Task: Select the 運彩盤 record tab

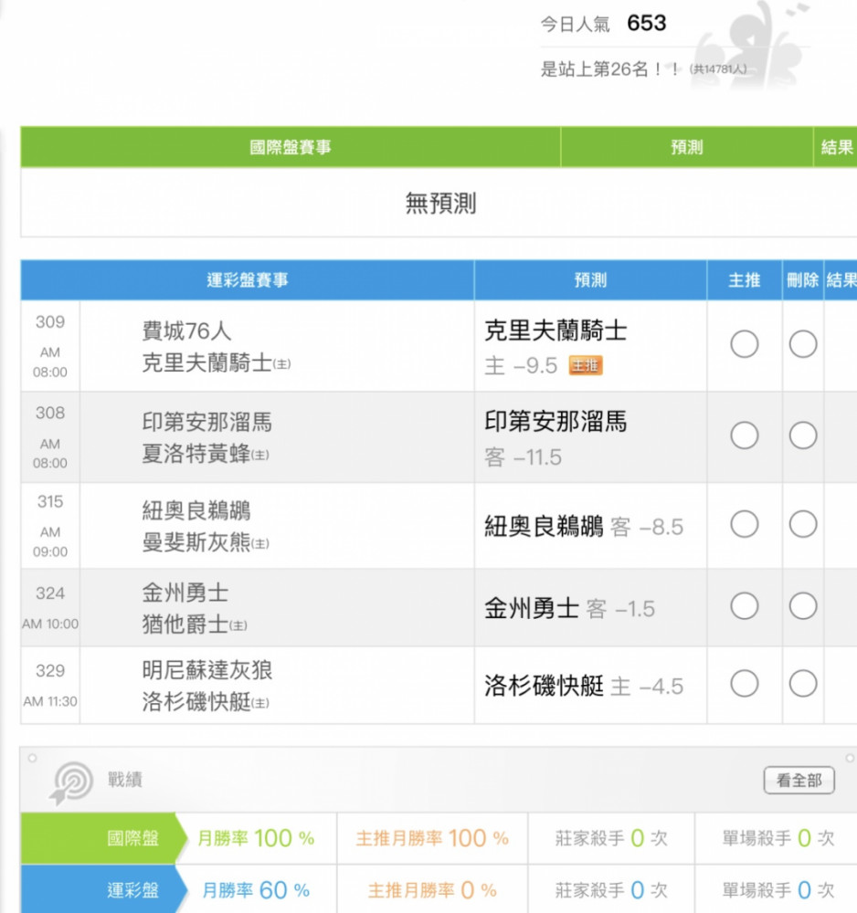Action: point(104,889)
